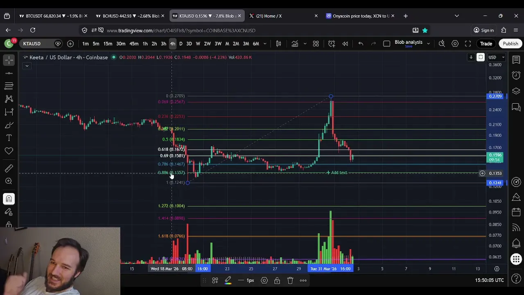The width and height of the screenshot is (524, 295).
Task: Click the Trade button
Action: pyautogui.click(x=486, y=44)
